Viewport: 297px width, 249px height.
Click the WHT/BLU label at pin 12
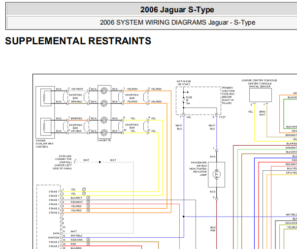(76, 236)
